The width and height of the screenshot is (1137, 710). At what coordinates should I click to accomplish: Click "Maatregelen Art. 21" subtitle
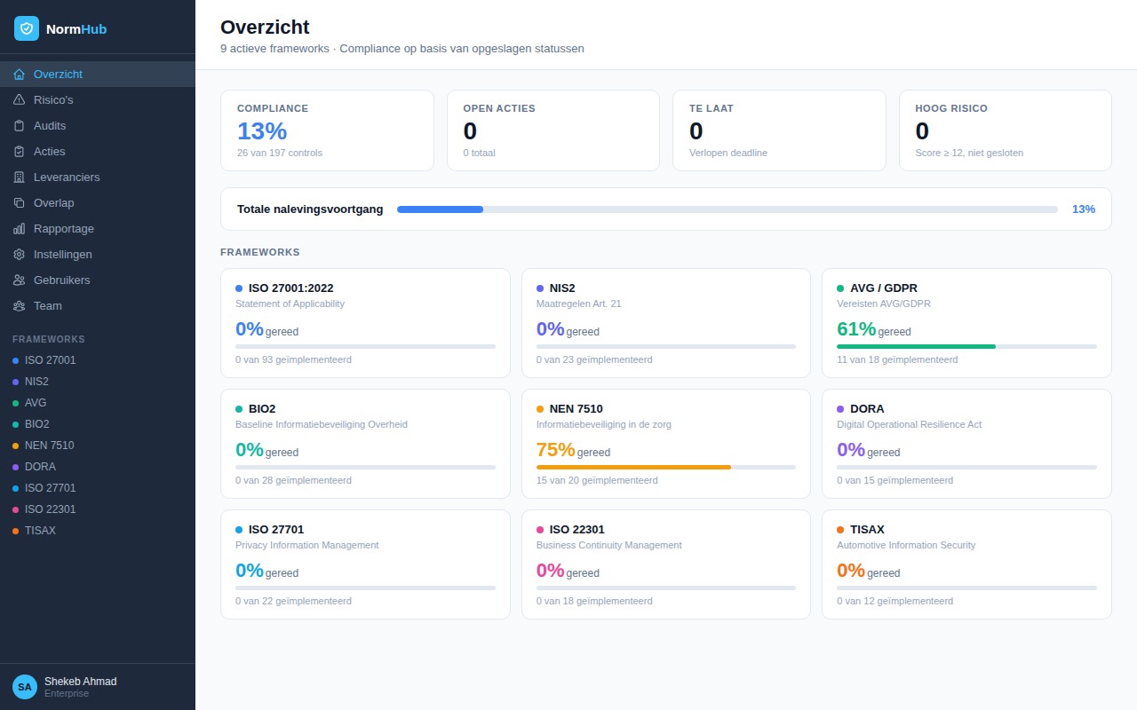coord(579,304)
